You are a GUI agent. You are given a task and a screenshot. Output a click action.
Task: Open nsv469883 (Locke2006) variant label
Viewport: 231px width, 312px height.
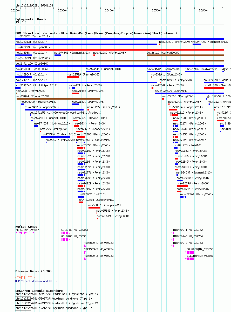(32, 69)
